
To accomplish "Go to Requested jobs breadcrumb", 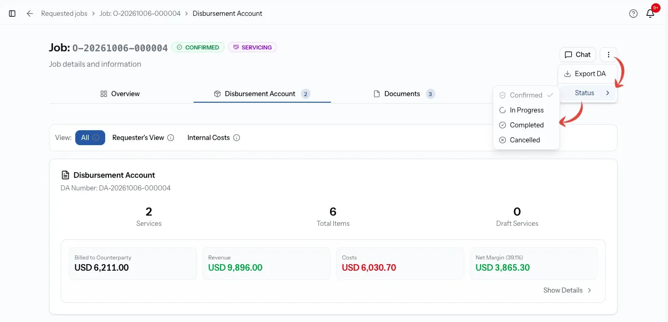I will click(x=64, y=14).
